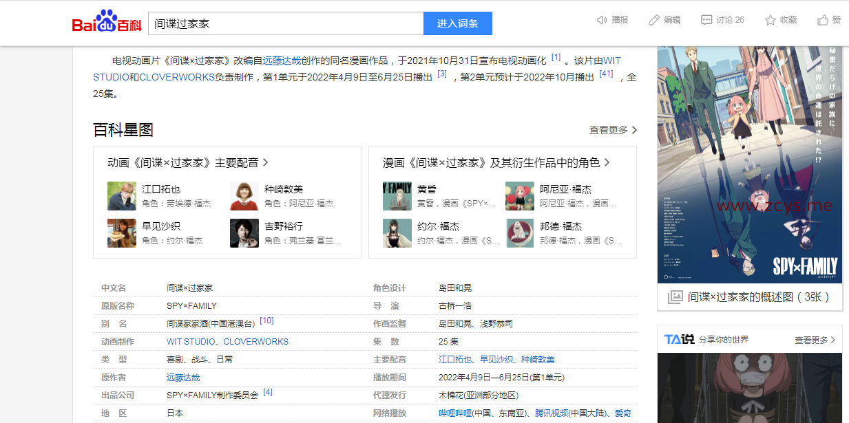Select the 木棉花(亚洲部分地区) value

(479, 395)
